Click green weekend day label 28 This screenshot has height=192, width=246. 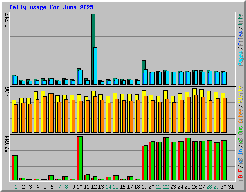point(209,187)
